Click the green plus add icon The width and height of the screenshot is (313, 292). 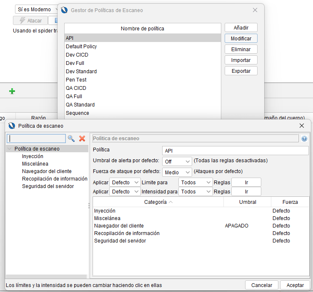tap(12, 91)
